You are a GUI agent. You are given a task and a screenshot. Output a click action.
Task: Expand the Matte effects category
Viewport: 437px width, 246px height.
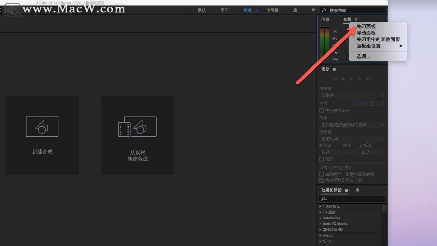click(x=320, y=241)
